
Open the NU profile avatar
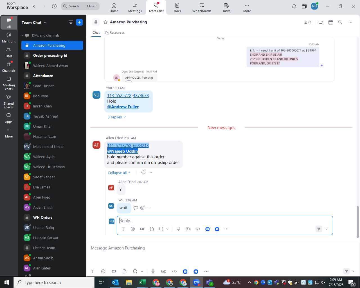click(314, 6)
